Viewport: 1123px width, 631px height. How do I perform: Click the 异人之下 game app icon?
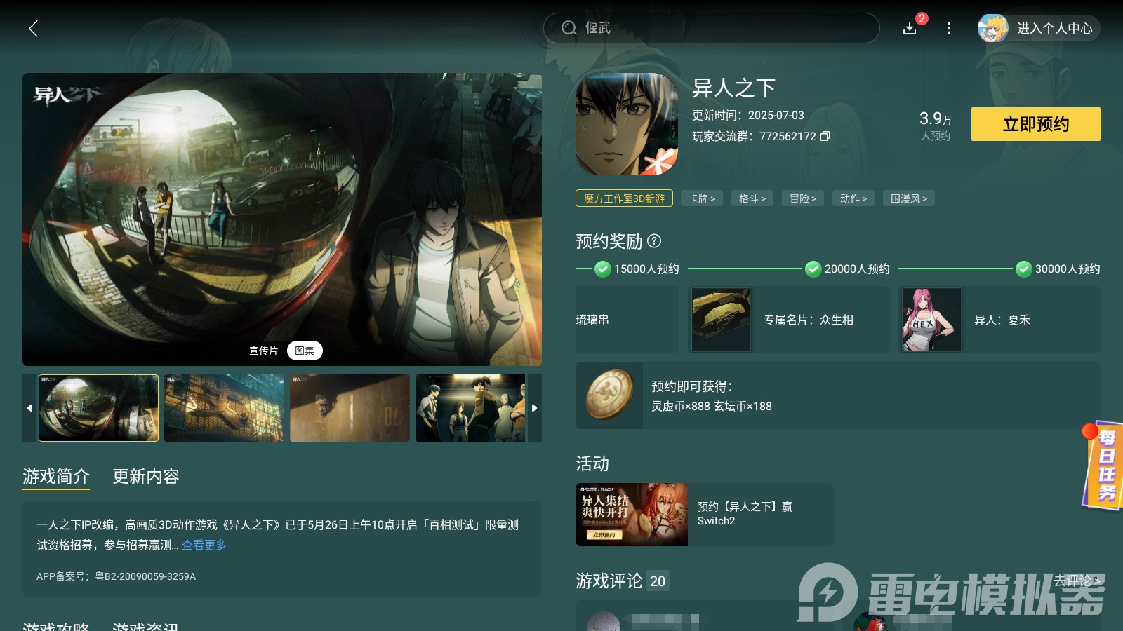(x=627, y=124)
